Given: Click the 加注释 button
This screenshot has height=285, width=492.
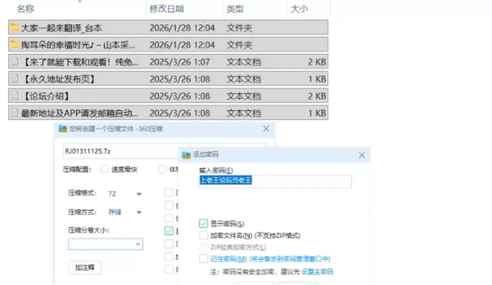Looking at the screenshot, I should (x=85, y=268).
